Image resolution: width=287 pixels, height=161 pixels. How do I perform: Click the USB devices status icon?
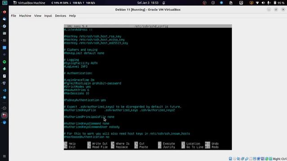pyautogui.click(x=247, y=159)
